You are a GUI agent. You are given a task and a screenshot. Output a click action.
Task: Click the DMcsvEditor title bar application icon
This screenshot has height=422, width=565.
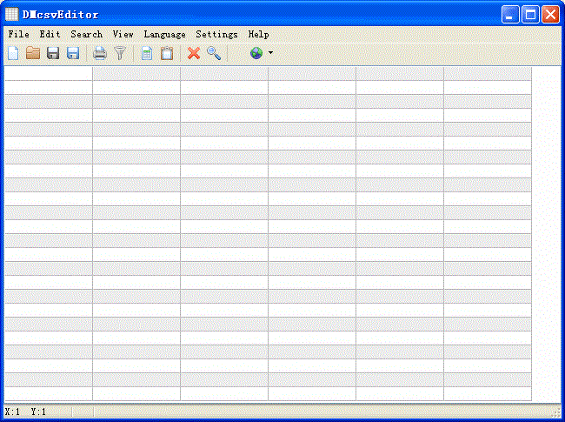(11, 15)
